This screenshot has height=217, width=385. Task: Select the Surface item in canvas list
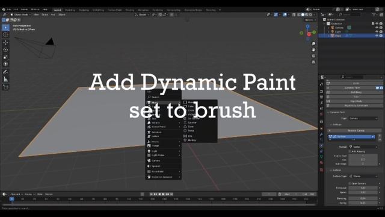click(351, 137)
